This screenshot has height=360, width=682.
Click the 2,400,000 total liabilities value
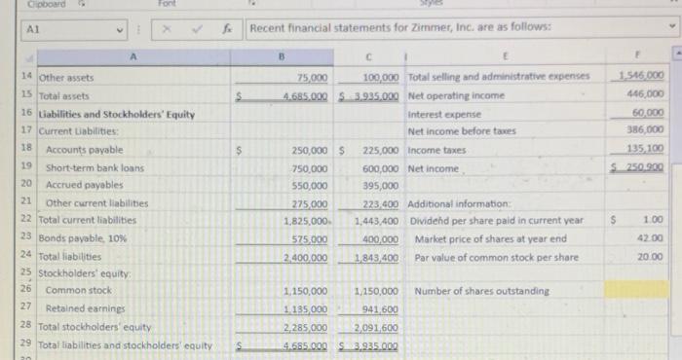(x=306, y=258)
